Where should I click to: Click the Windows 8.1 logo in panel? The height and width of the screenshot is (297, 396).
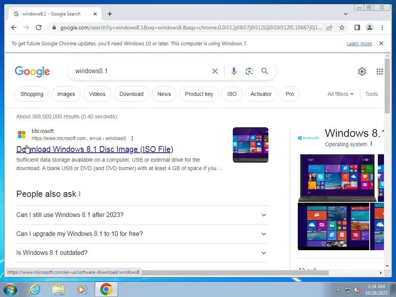308,138
